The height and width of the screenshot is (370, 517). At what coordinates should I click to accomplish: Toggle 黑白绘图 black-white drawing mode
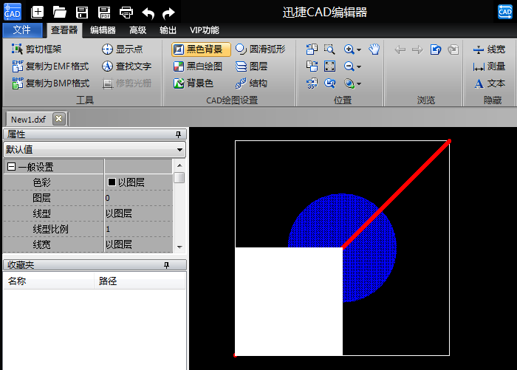tap(197, 66)
